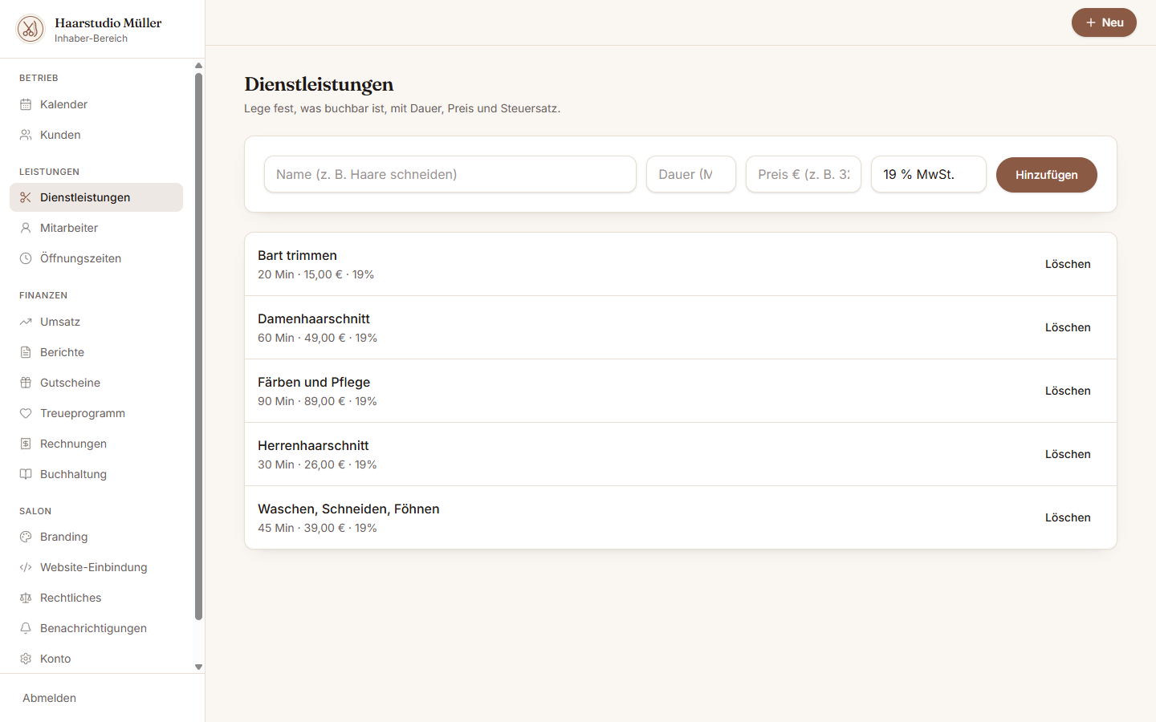Click the Benachrichtigungen bell icon
This screenshot has width=1156, height=722.
coord(26,628)
